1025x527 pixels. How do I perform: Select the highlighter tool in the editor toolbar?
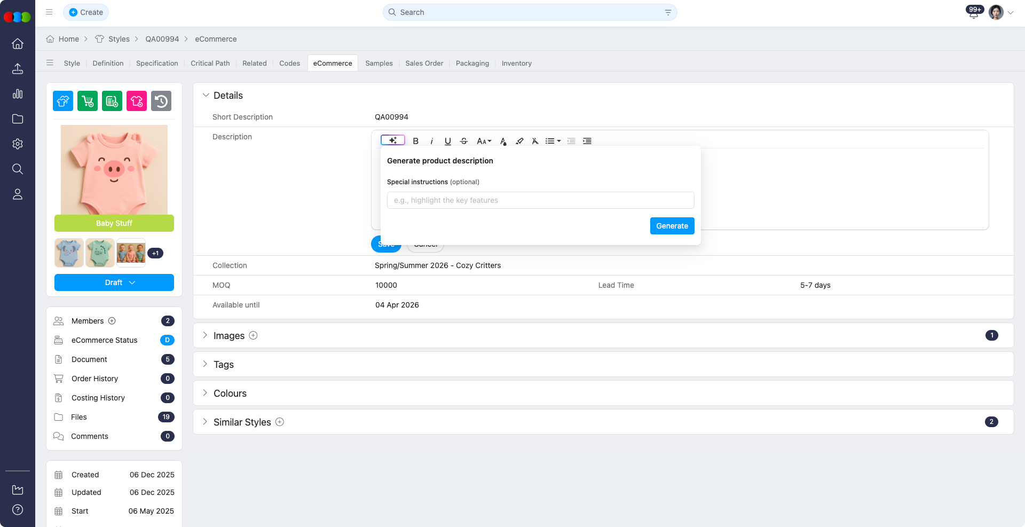(519, 141)
